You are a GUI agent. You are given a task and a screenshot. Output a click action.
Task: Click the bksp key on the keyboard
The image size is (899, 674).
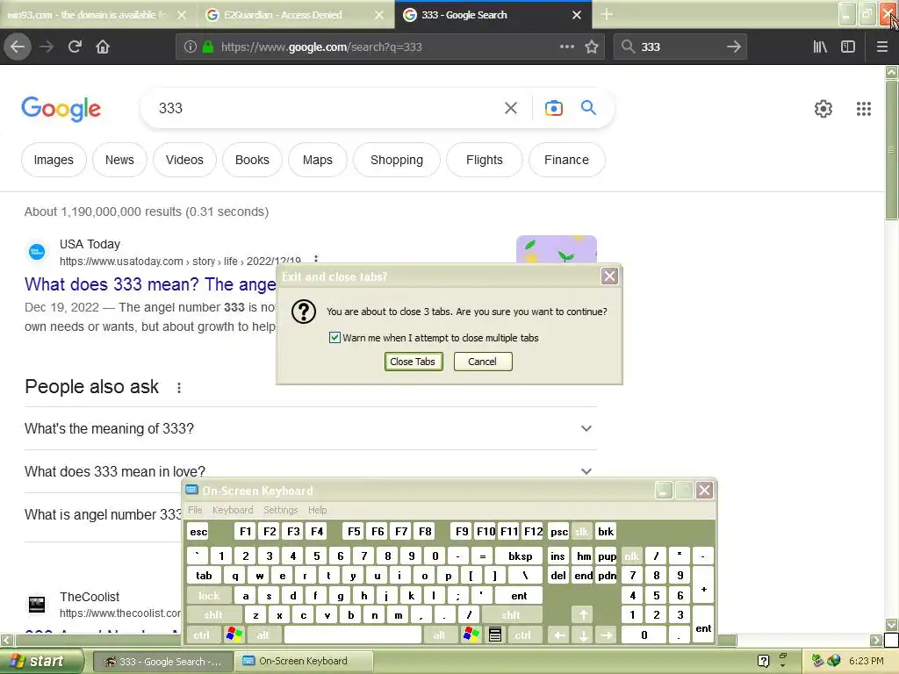[x=520, y=556]
